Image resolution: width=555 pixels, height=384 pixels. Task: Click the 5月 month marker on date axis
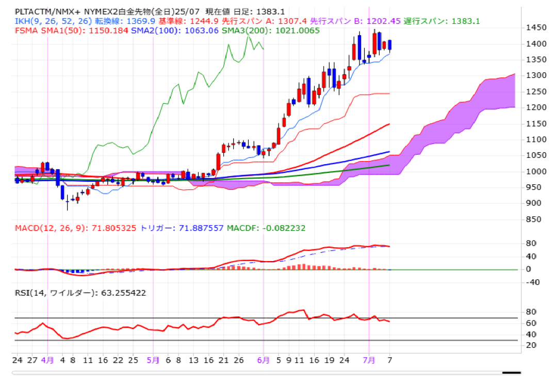coord(153,360)
